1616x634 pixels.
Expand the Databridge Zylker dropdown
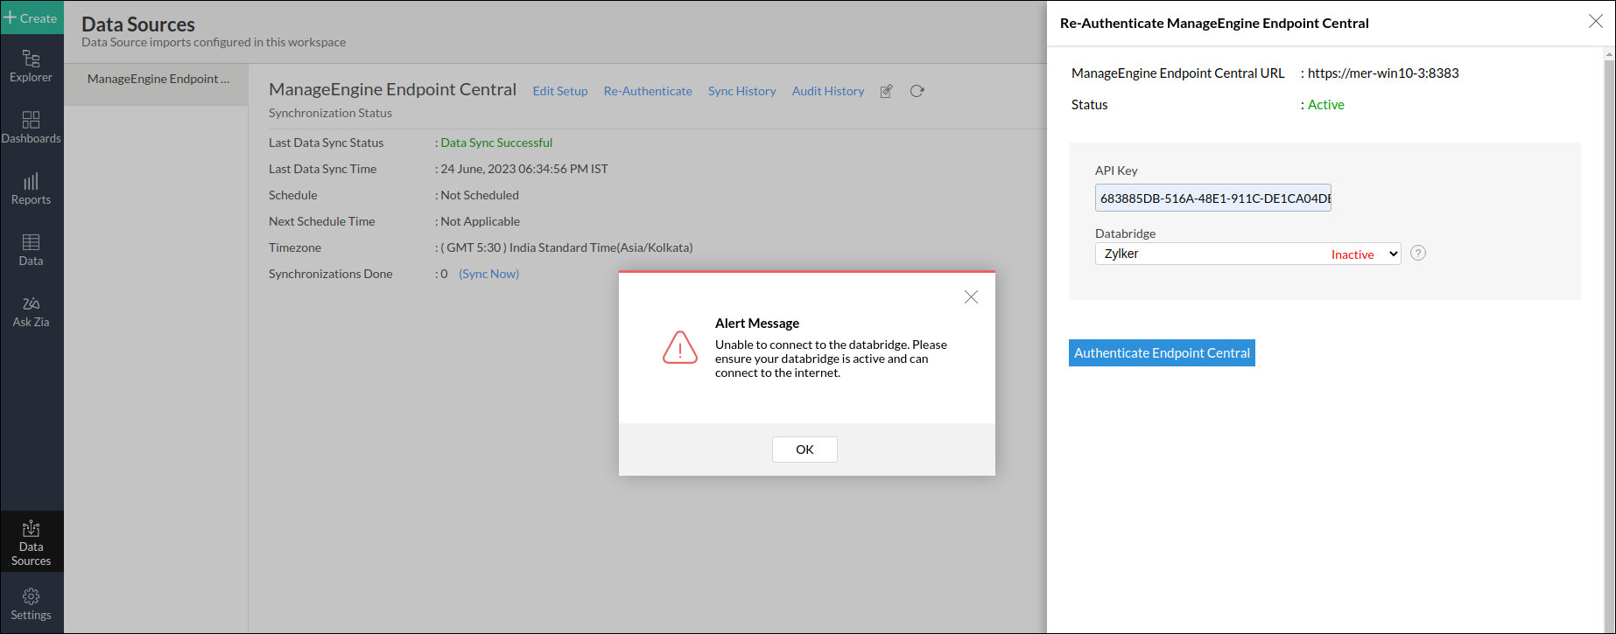pyautogui.click(x=1247, y=254)
